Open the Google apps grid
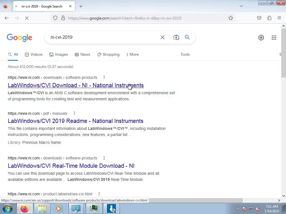The image size is (286, 214). pyautogui.click(x=274, y=38)
